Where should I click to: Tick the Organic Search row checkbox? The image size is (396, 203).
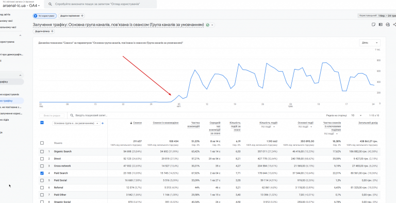42,151
